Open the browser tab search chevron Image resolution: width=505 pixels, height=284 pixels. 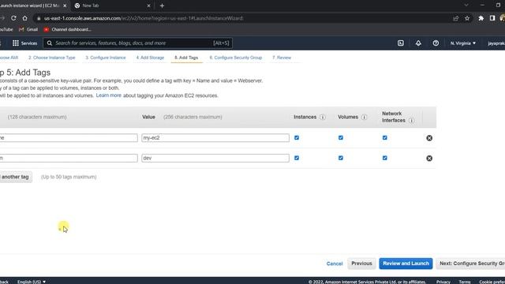466,6
